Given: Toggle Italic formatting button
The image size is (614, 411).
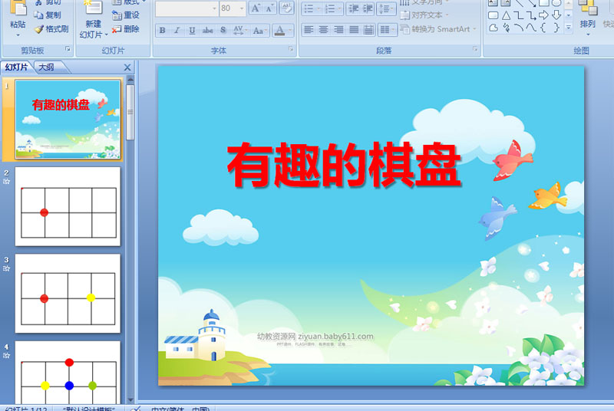Looking at the screenshot, I should (x=177, y=30).
